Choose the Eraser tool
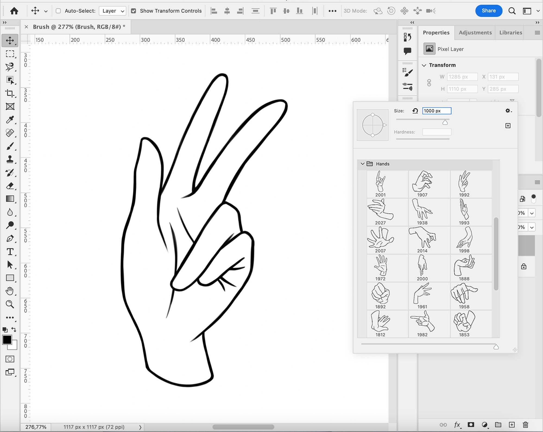 [x=10, y=186]
